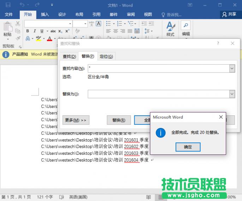The height and width of the screenshot is (201, 242).
Task: Click the Save icon in quick access toolbar
Action: pyautogui.click(x=8, y=5)
